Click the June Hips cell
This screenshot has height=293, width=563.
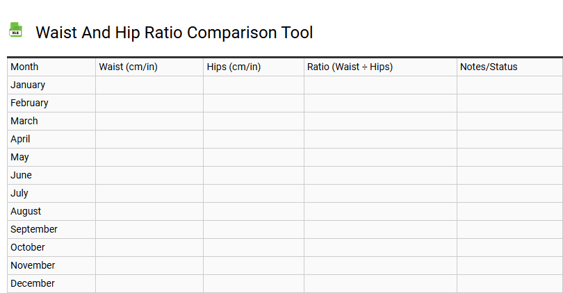(254, 176)
